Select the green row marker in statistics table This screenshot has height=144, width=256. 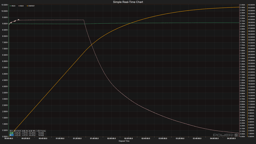pyautogui.click(x=12, y=133)
